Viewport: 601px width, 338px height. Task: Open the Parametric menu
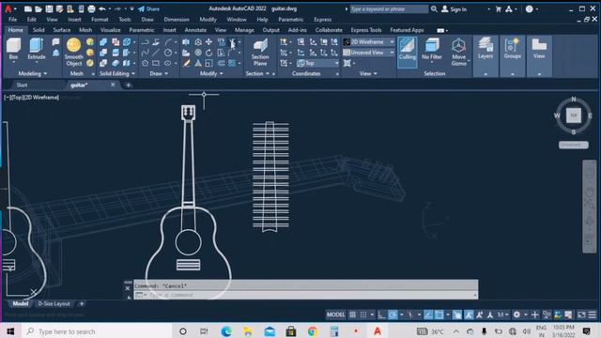pos(290,20)
